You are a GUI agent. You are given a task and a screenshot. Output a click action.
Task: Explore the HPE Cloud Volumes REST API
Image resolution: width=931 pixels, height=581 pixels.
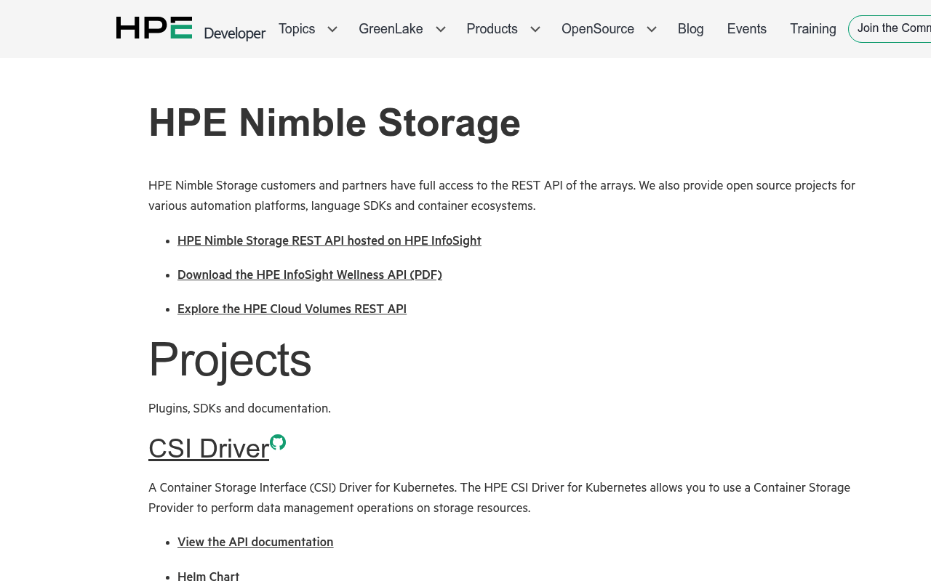pyautogui.click(x=292, y=309)
